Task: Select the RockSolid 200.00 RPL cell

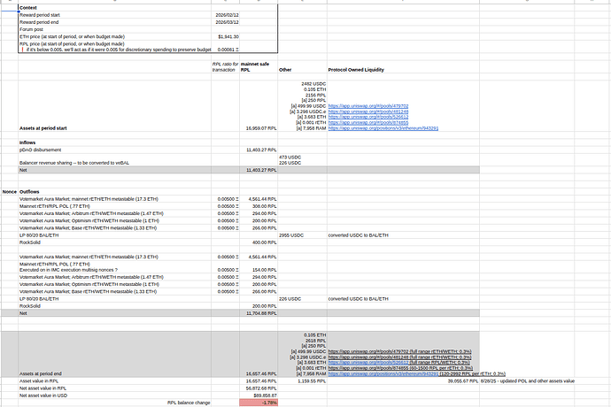Action: point(259,306)
